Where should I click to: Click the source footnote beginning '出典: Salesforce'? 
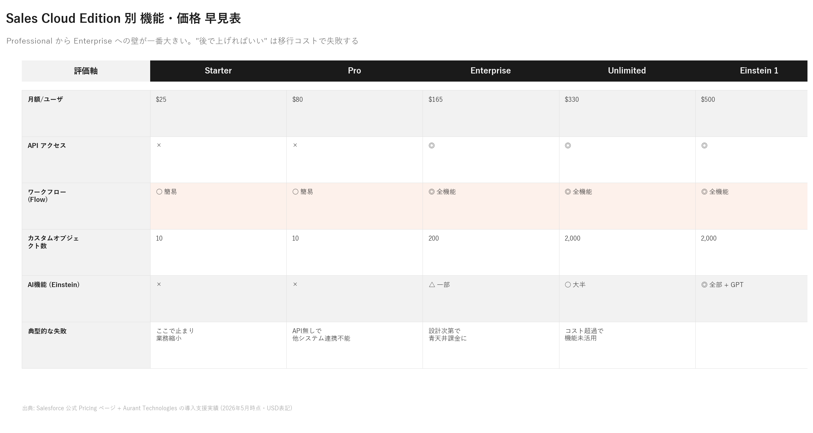pyautogui.click(x=157, y=408)
